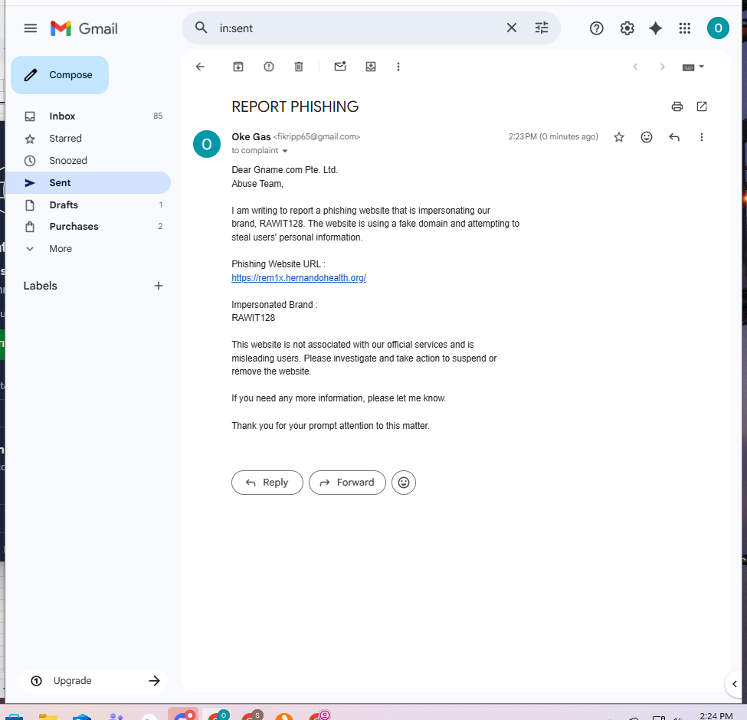747x720 pixels.
Task: Open the Support help icon
Action: coord(597,28)
